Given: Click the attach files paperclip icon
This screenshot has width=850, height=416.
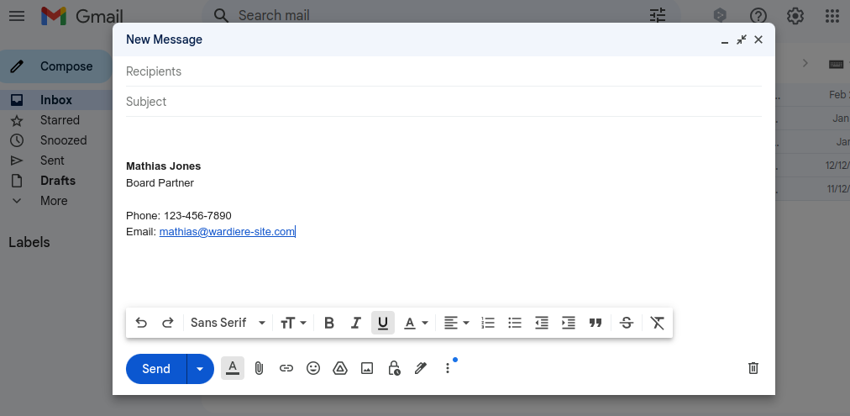Looking at the screenshot, I should 260,368.
